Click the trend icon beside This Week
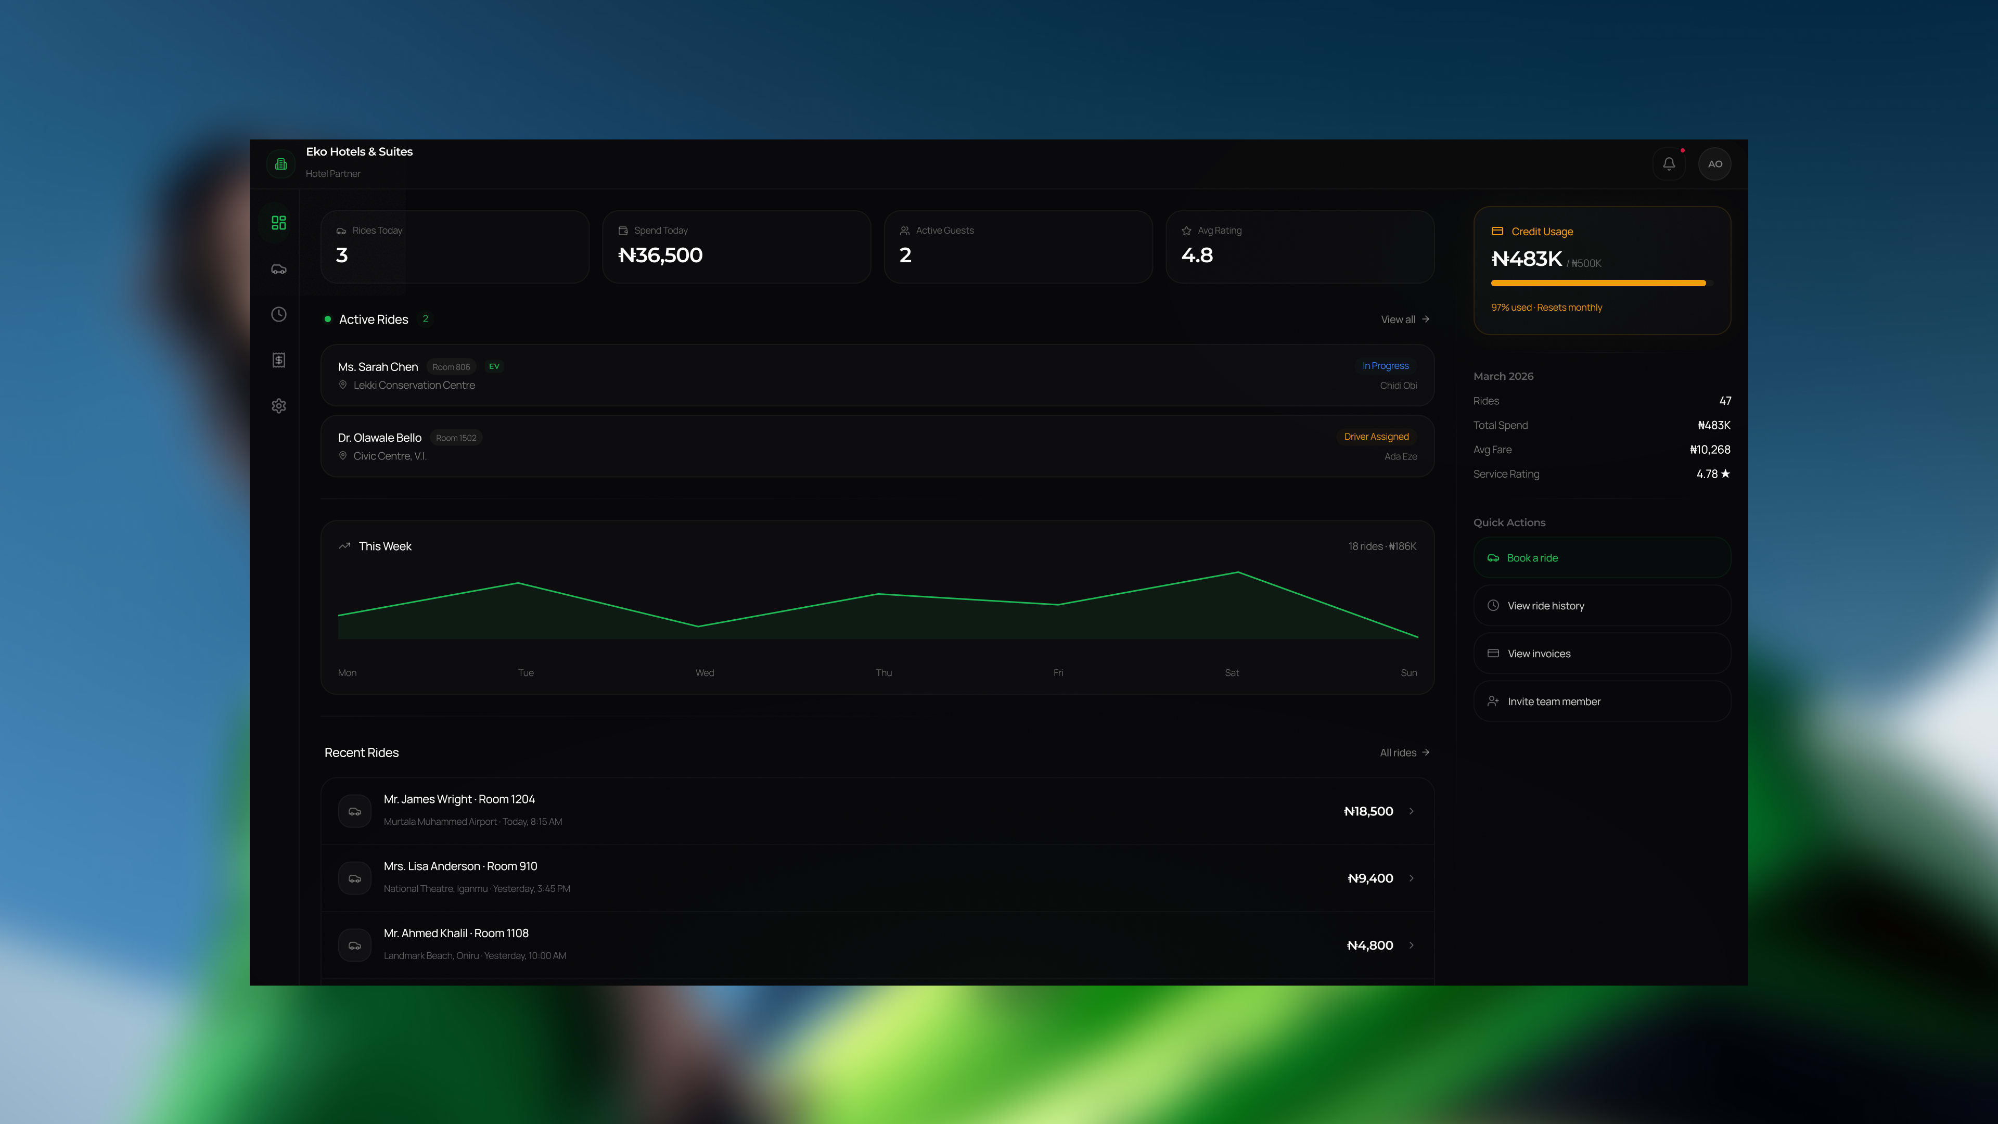This screenshot has width=1998, height=1124. coord(344,546)
